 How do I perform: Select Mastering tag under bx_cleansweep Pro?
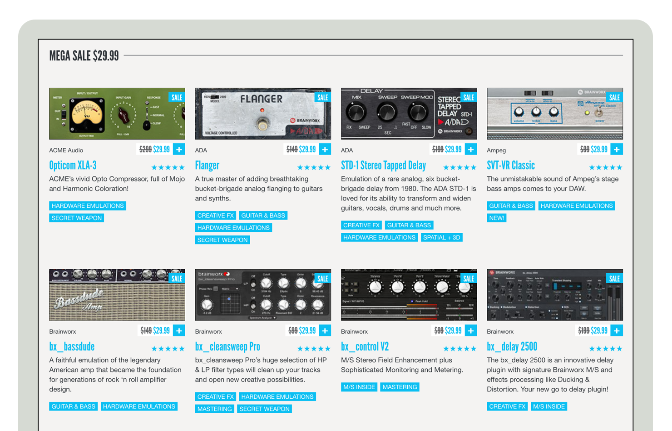(x=215, y=409)
